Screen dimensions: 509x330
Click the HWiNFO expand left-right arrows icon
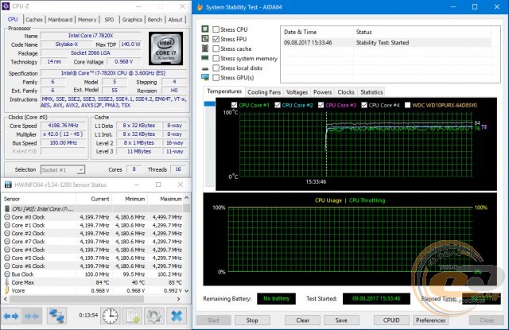(11, 316)
